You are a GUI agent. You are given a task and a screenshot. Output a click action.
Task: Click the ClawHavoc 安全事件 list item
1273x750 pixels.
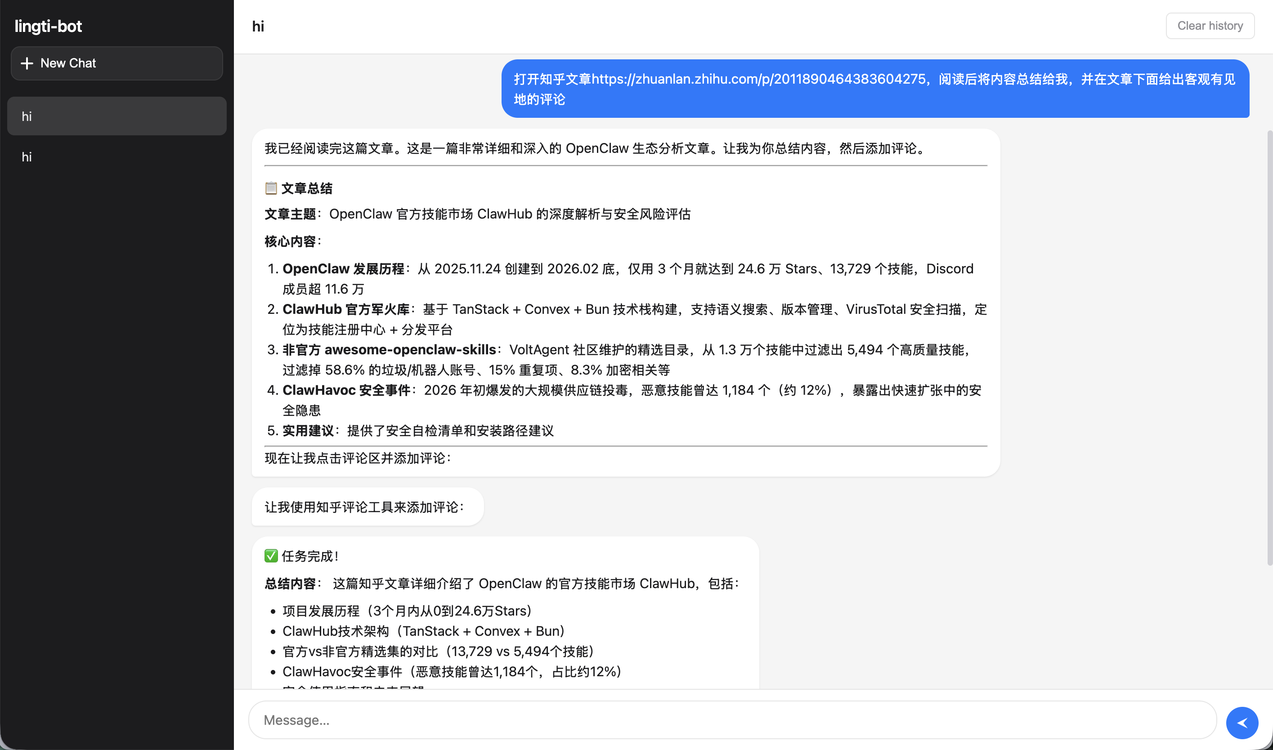[x=347, y=390]
